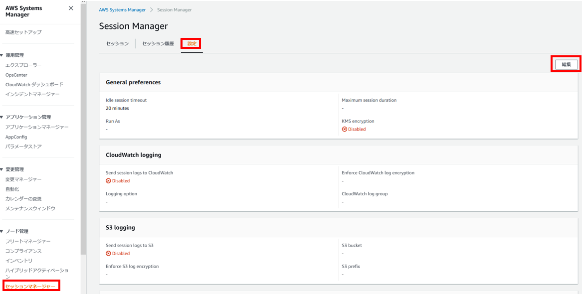This screenshot has width=582, height=297.
Task: Click the 編集 button
Action: point(566,64)
